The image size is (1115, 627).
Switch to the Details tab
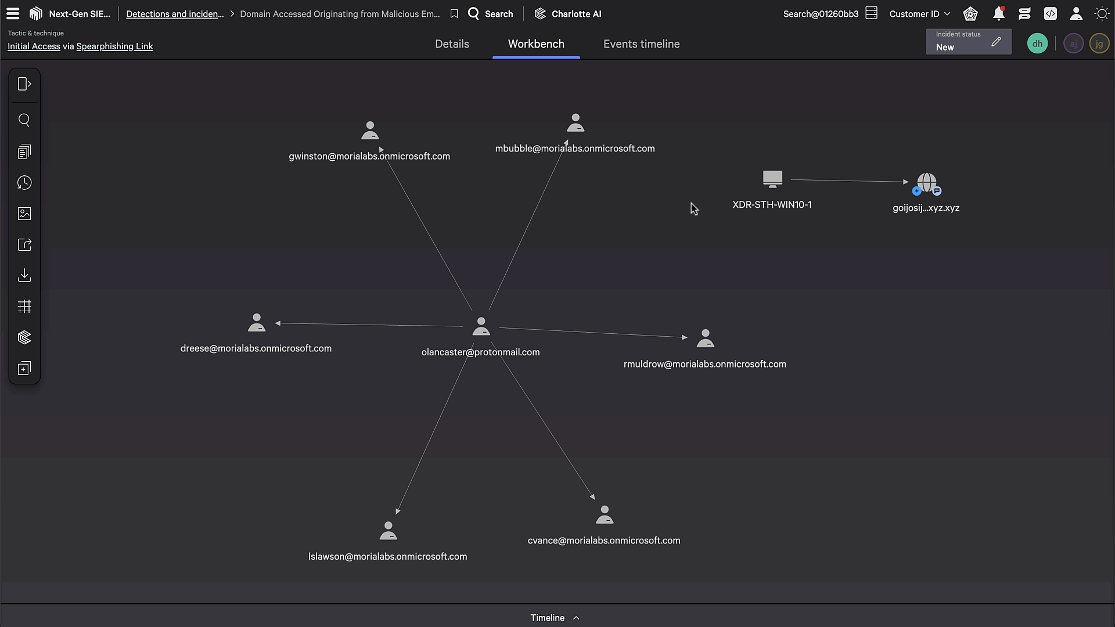[x=452, y=44]
